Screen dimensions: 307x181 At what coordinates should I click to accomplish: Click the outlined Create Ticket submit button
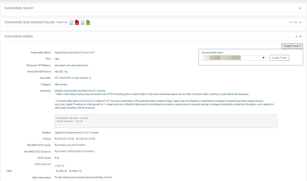(x=279, y=58)
